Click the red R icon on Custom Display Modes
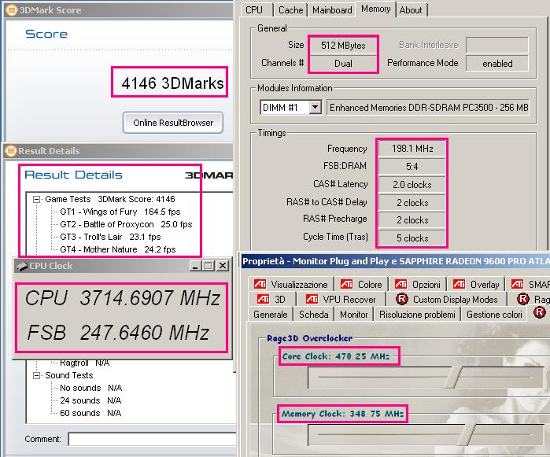Screen dimensions: 550x457 401,299
